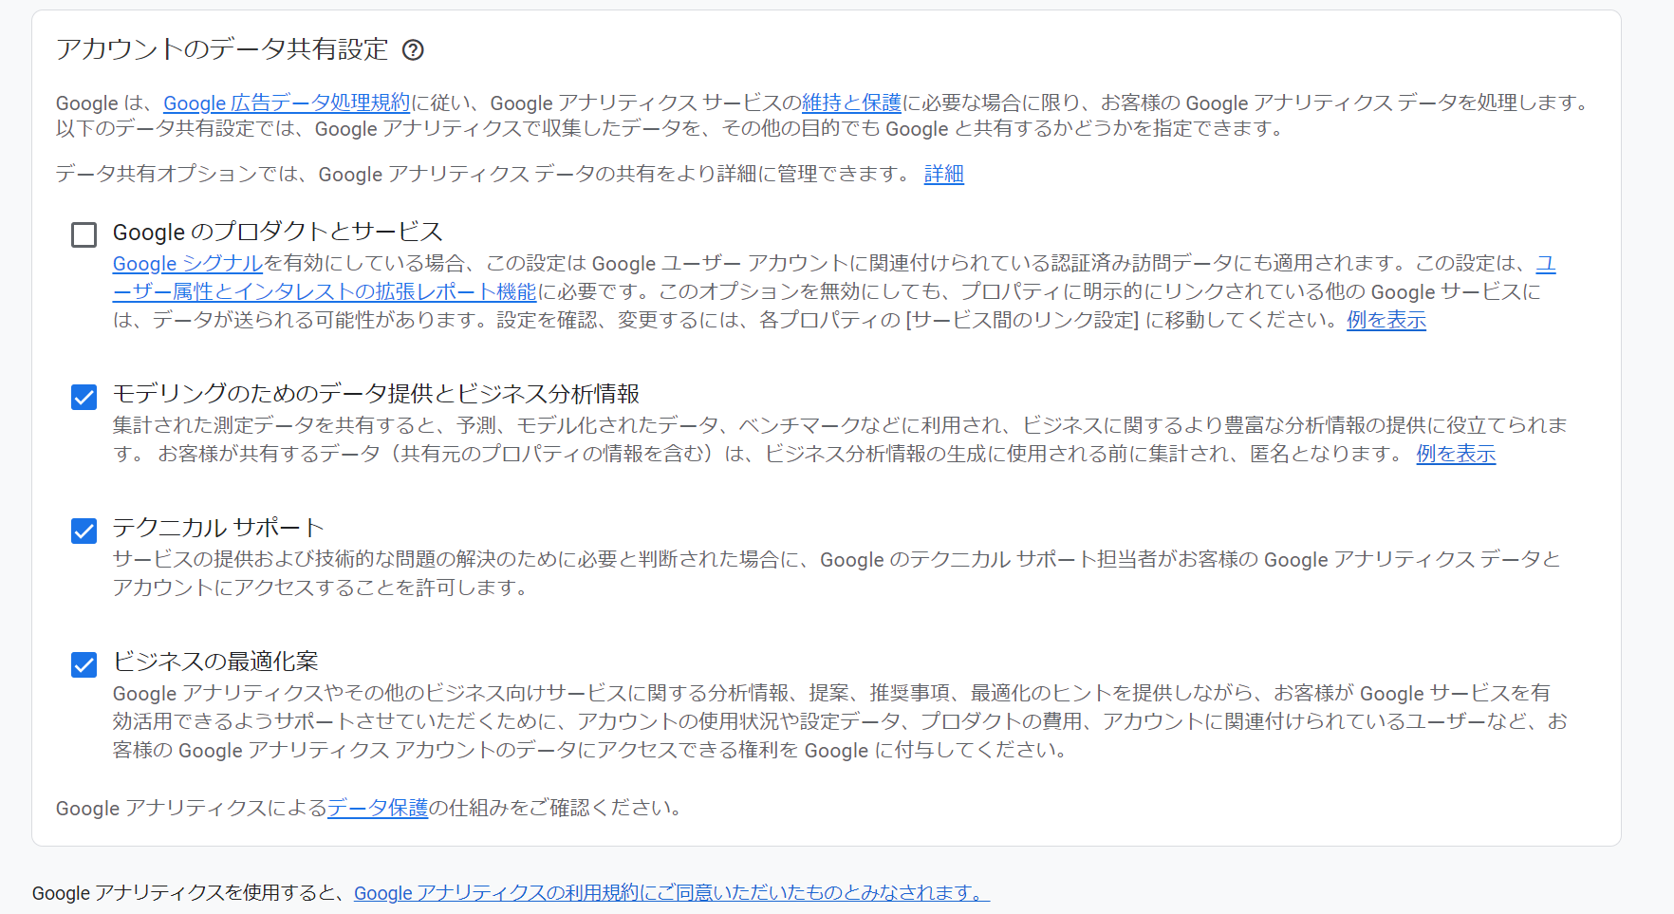This screenshot has height=914, width=1674.
Task: Click 例を表示 under Google のプロダクトとサービス
Action: [x=1386, y=320]
